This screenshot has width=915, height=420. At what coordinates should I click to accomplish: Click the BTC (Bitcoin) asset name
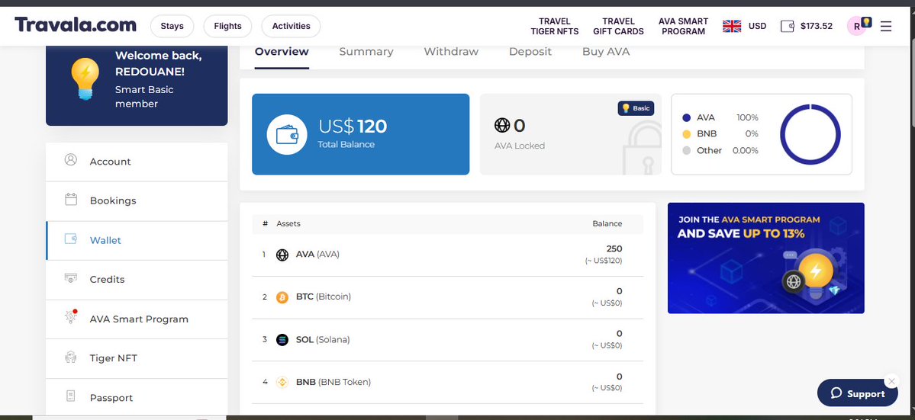(x=324, y=297)
